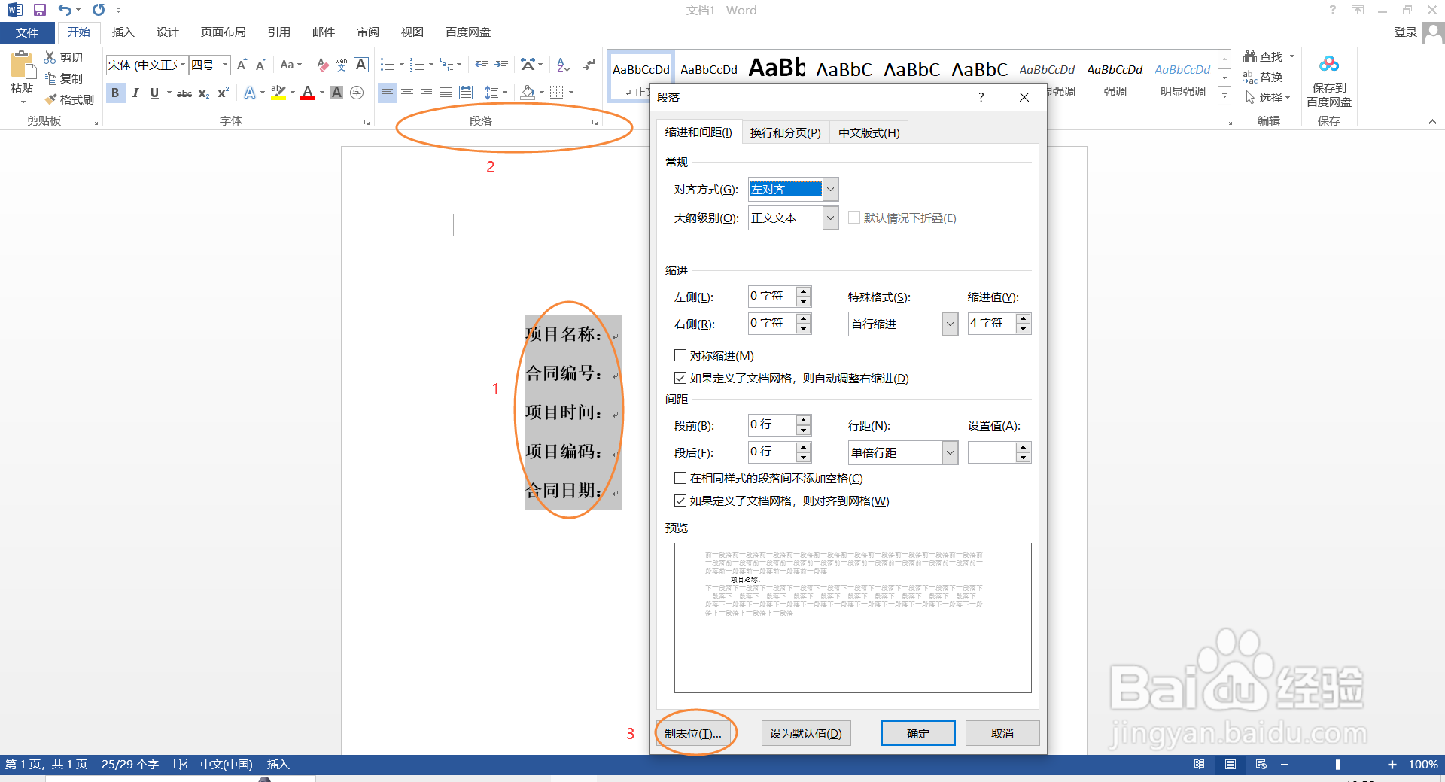Apply strikethrough formatting

184,93
